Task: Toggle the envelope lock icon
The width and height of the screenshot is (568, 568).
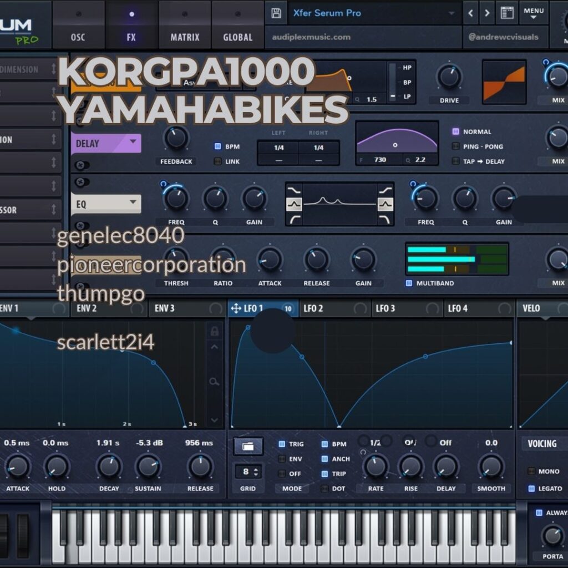Action: [214, 331]
